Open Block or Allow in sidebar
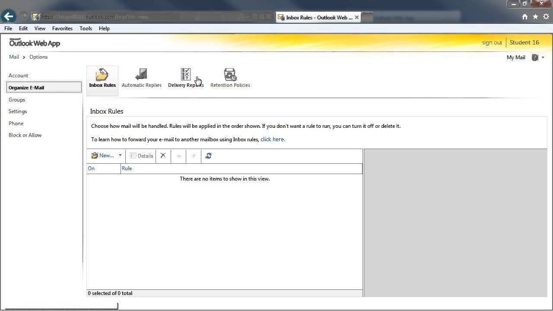Image resolution: width=553 pixels, height=311 pixels. click(x=25, y=135)
